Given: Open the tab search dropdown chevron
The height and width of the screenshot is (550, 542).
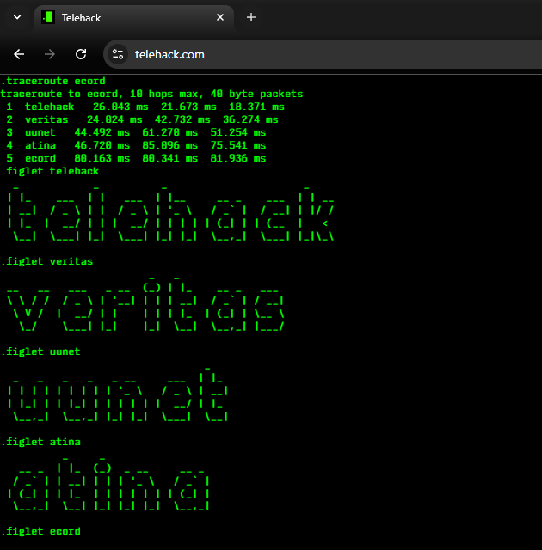Looking at the screenshot, I should tap(17, 17).
